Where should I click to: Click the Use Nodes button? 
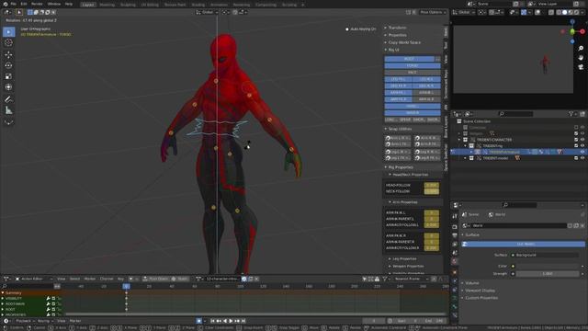click(x=523, y=244)
